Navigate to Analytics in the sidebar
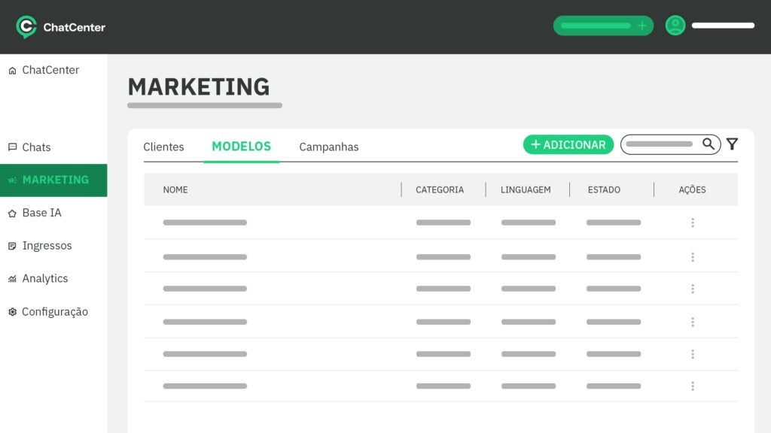Screen dimensions: 771x433 coord(44,278)
